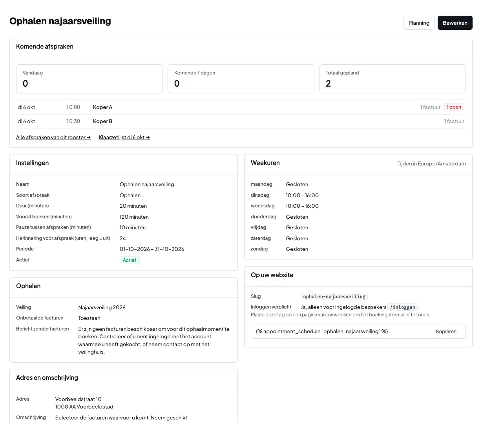Click the '1 factuur' text for Koper B
The image size is (482, 423).
(x=454, y=122)
